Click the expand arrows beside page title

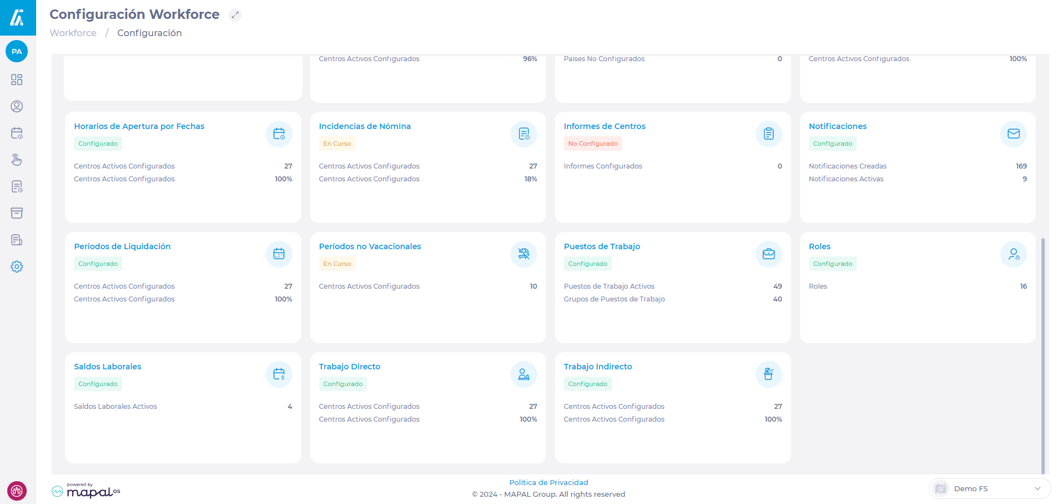tap(235, 15)
